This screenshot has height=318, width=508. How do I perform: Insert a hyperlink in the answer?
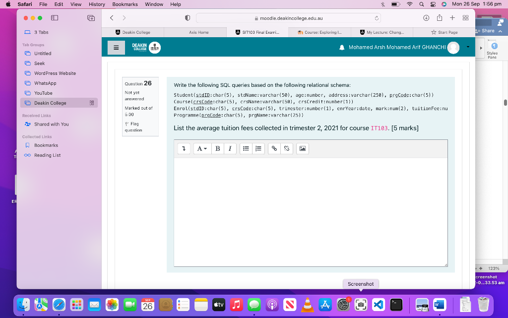[274, 149]
